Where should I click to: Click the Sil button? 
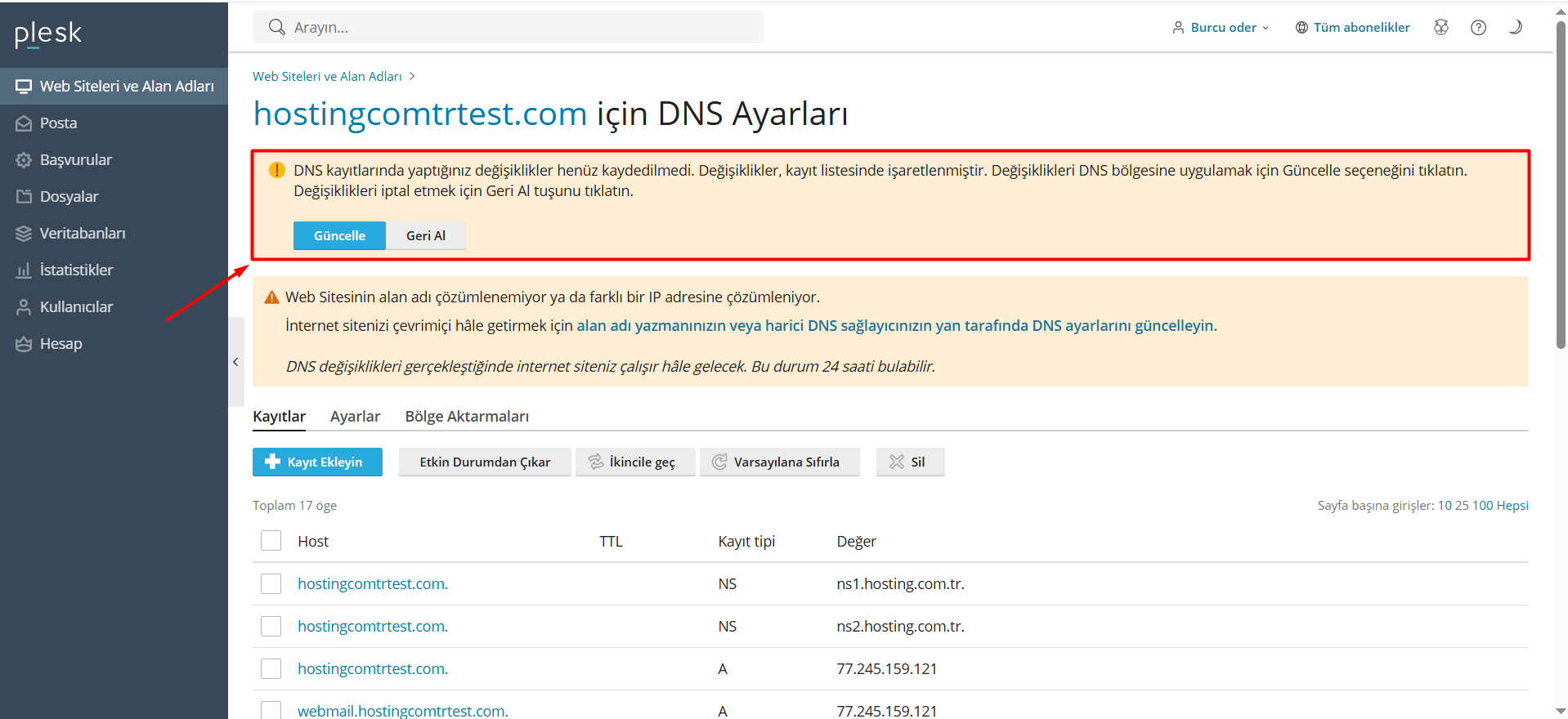point(911,462)
